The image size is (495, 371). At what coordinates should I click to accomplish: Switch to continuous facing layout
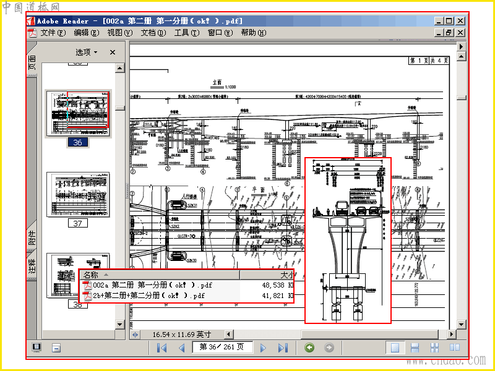[x=435, y=348]
